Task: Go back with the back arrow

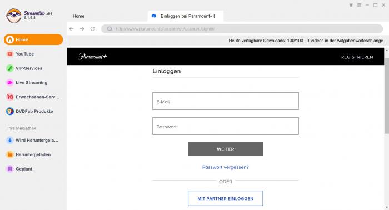Action: [72, 29]
